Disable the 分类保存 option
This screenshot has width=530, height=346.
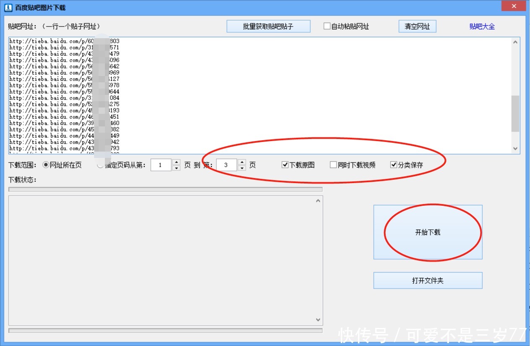tap(393, 165)
